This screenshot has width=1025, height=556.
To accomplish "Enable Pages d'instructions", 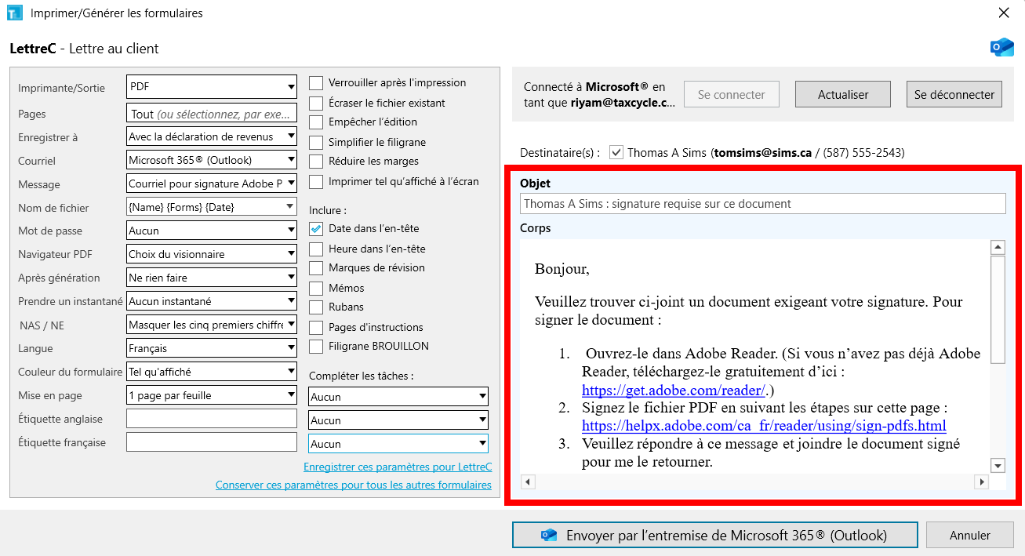I will pyautogui.click(x=316, y=328).
